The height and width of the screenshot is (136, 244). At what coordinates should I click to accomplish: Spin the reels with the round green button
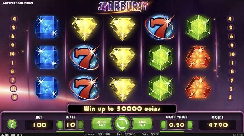pos(122,123)
